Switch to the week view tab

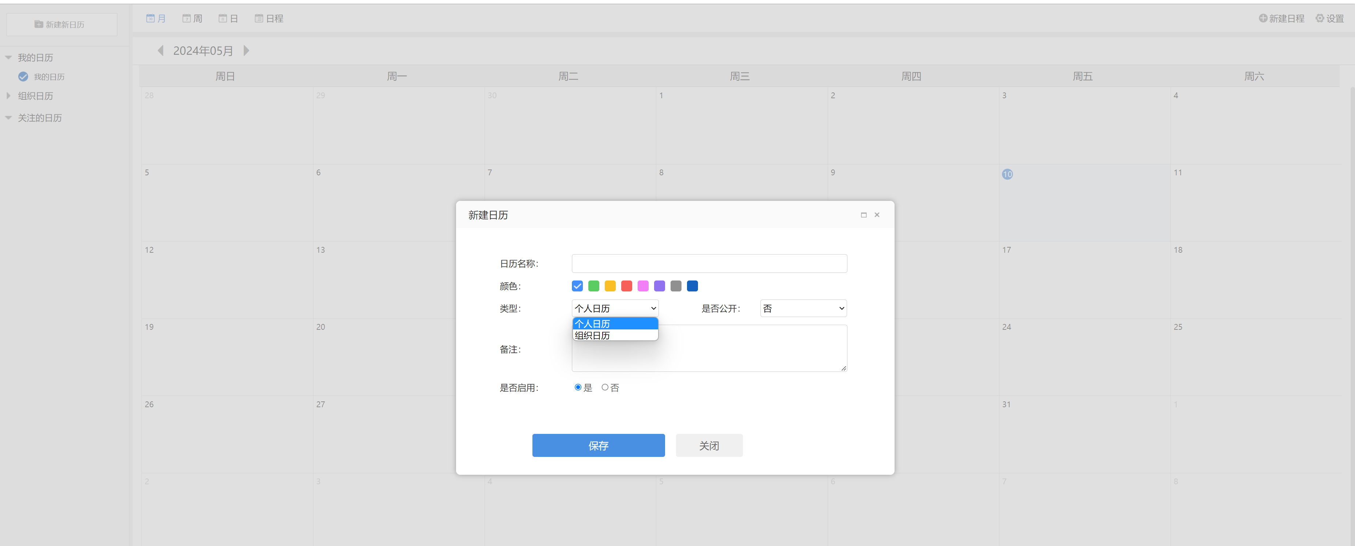193,18
